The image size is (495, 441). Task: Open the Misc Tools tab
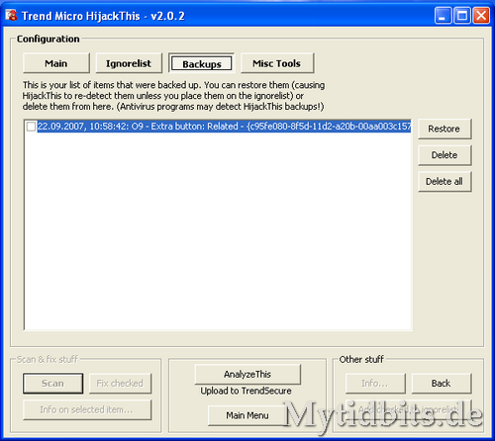pyautogui.click(x=277, y=63)
